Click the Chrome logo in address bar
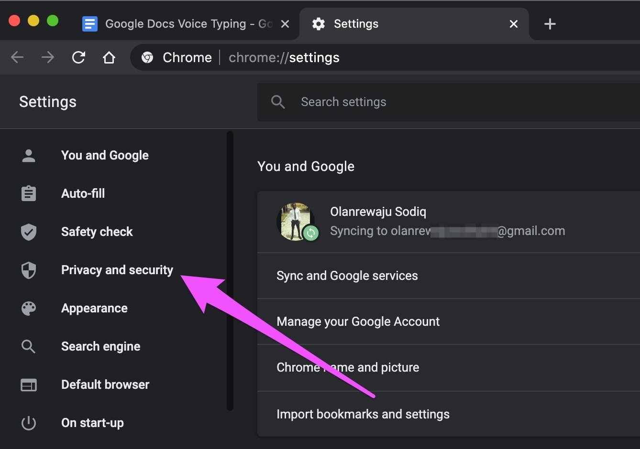The width and height of the screenshot is (640, 449). 147,58
